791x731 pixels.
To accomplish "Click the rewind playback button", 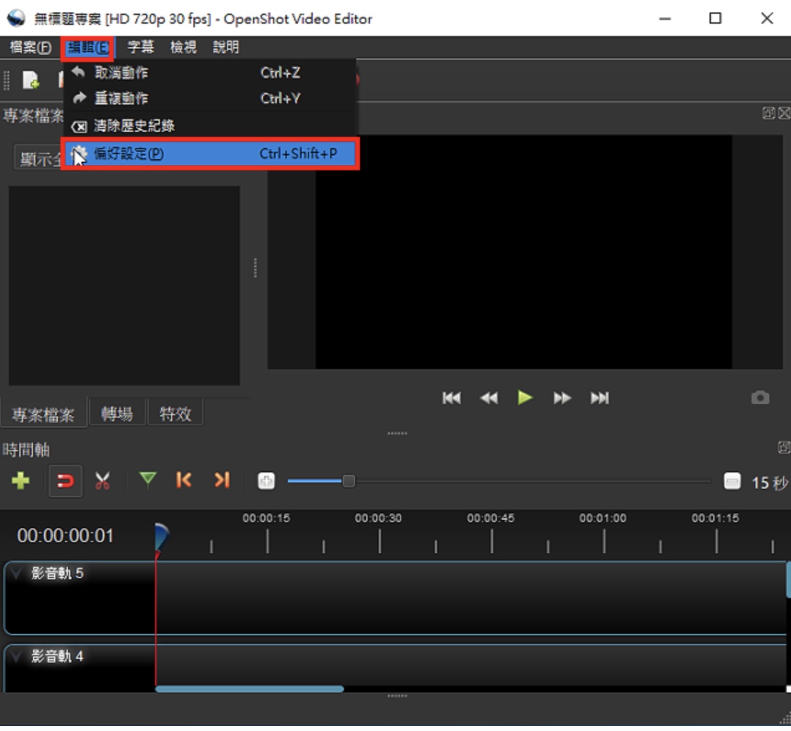I will tap(489, 398).
